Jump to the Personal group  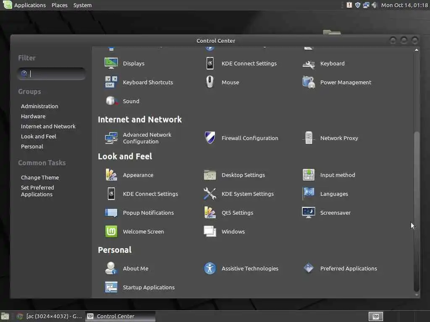coord(32,146)
